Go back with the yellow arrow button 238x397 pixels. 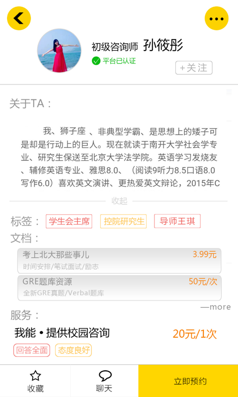tap(19, 18)
